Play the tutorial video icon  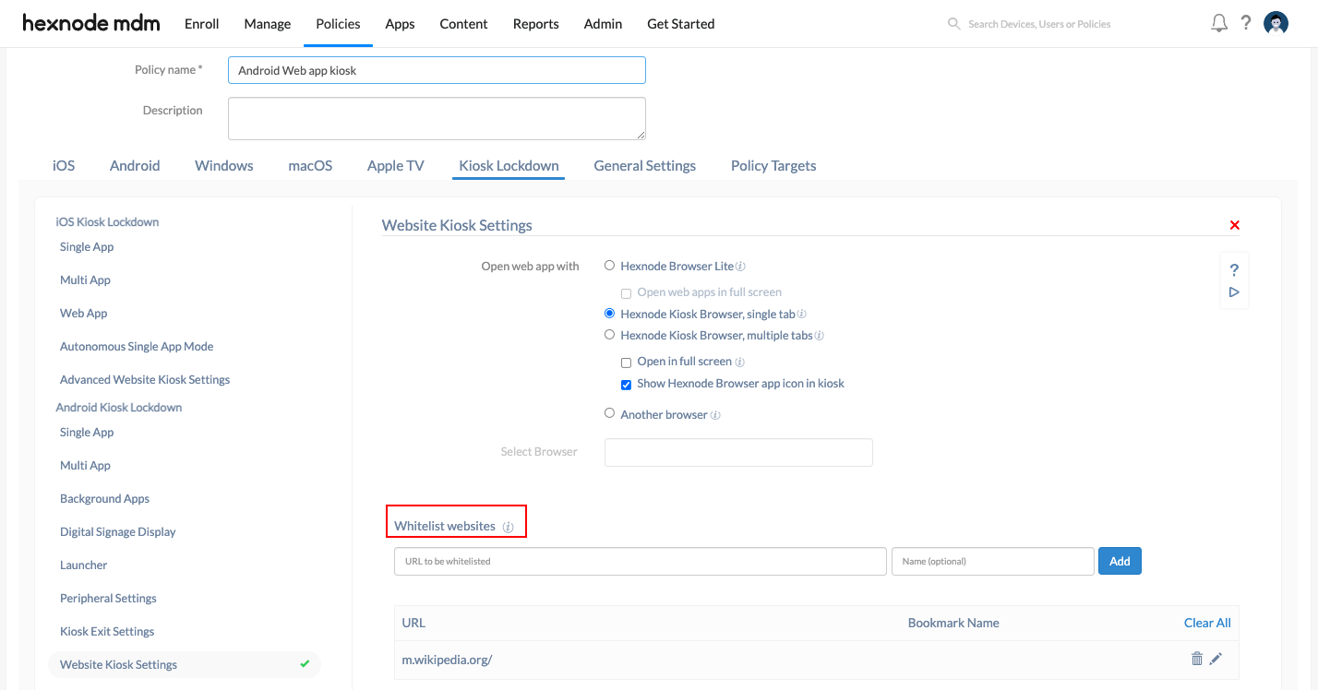click(1234, 292)
